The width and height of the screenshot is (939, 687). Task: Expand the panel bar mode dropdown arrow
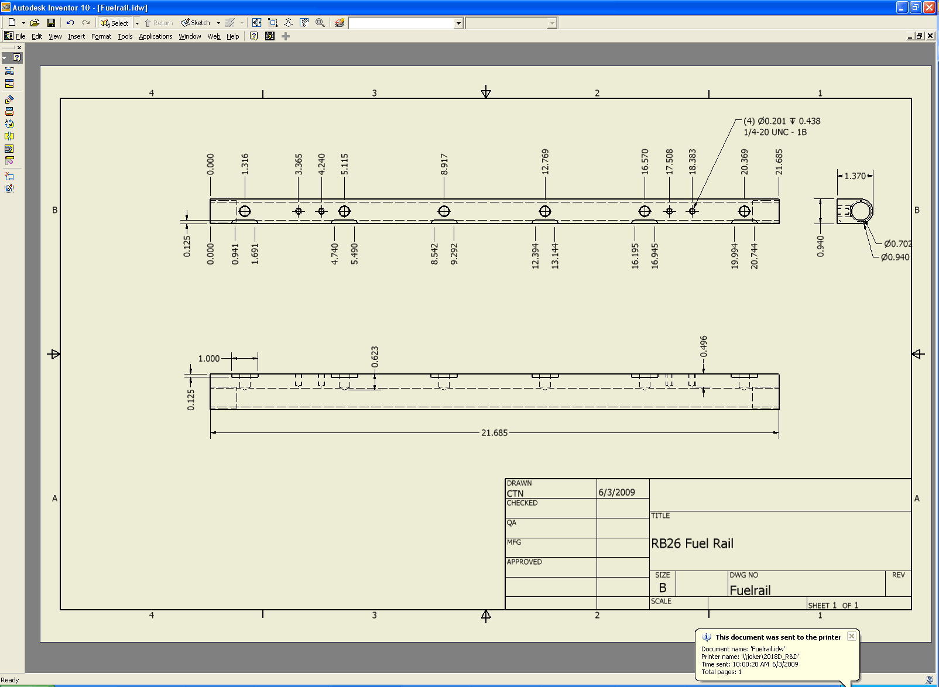[5, 57]
